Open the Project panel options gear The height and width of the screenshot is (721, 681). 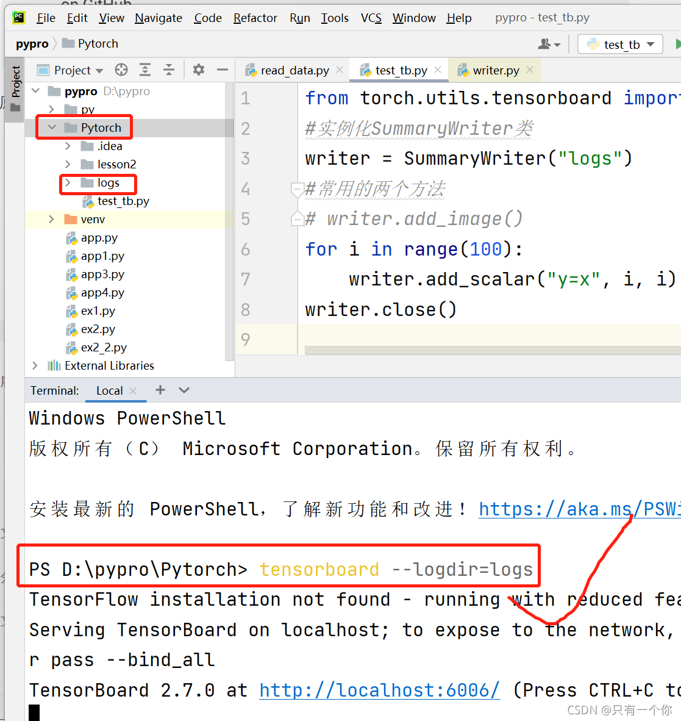tap(198, 70)
